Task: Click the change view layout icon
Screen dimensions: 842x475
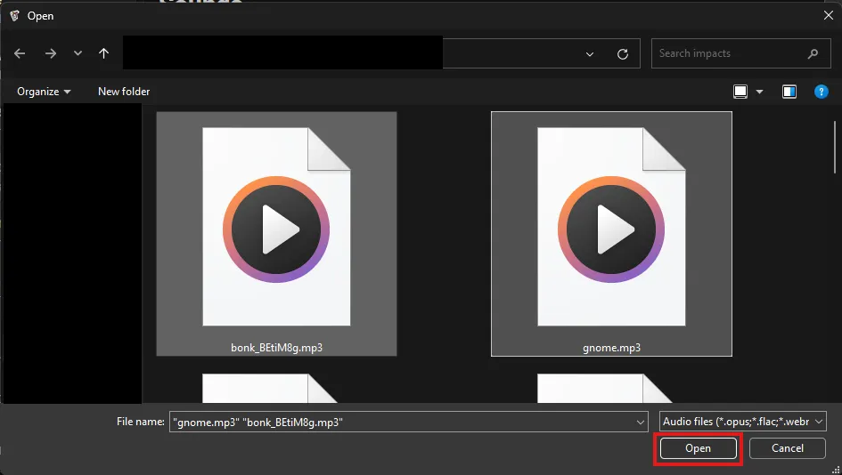Action: tap(740, 92)
